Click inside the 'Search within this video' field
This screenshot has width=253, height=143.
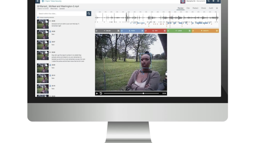point(61,13)
